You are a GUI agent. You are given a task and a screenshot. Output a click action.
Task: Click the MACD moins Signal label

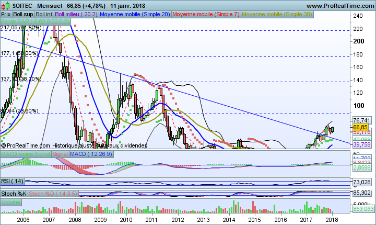[x=26, y=154]
